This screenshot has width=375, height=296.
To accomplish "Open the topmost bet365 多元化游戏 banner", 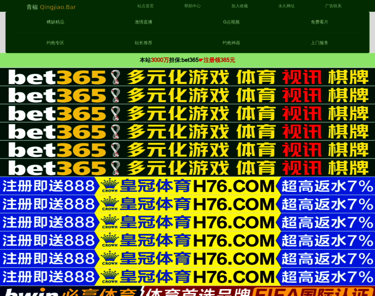I will 187,77.
